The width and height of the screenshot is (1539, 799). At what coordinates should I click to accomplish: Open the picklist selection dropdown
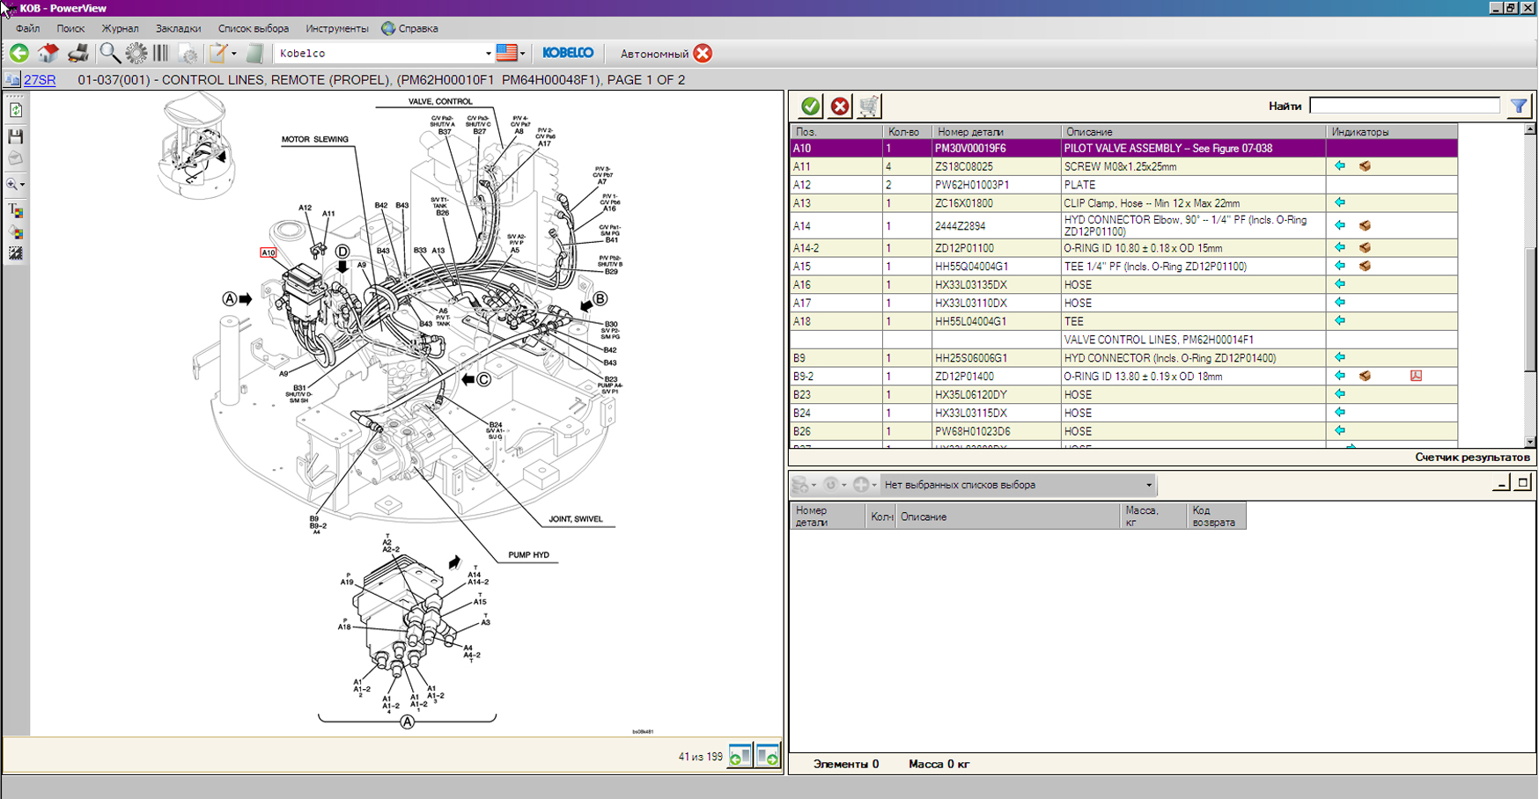tap(1148, 485)
